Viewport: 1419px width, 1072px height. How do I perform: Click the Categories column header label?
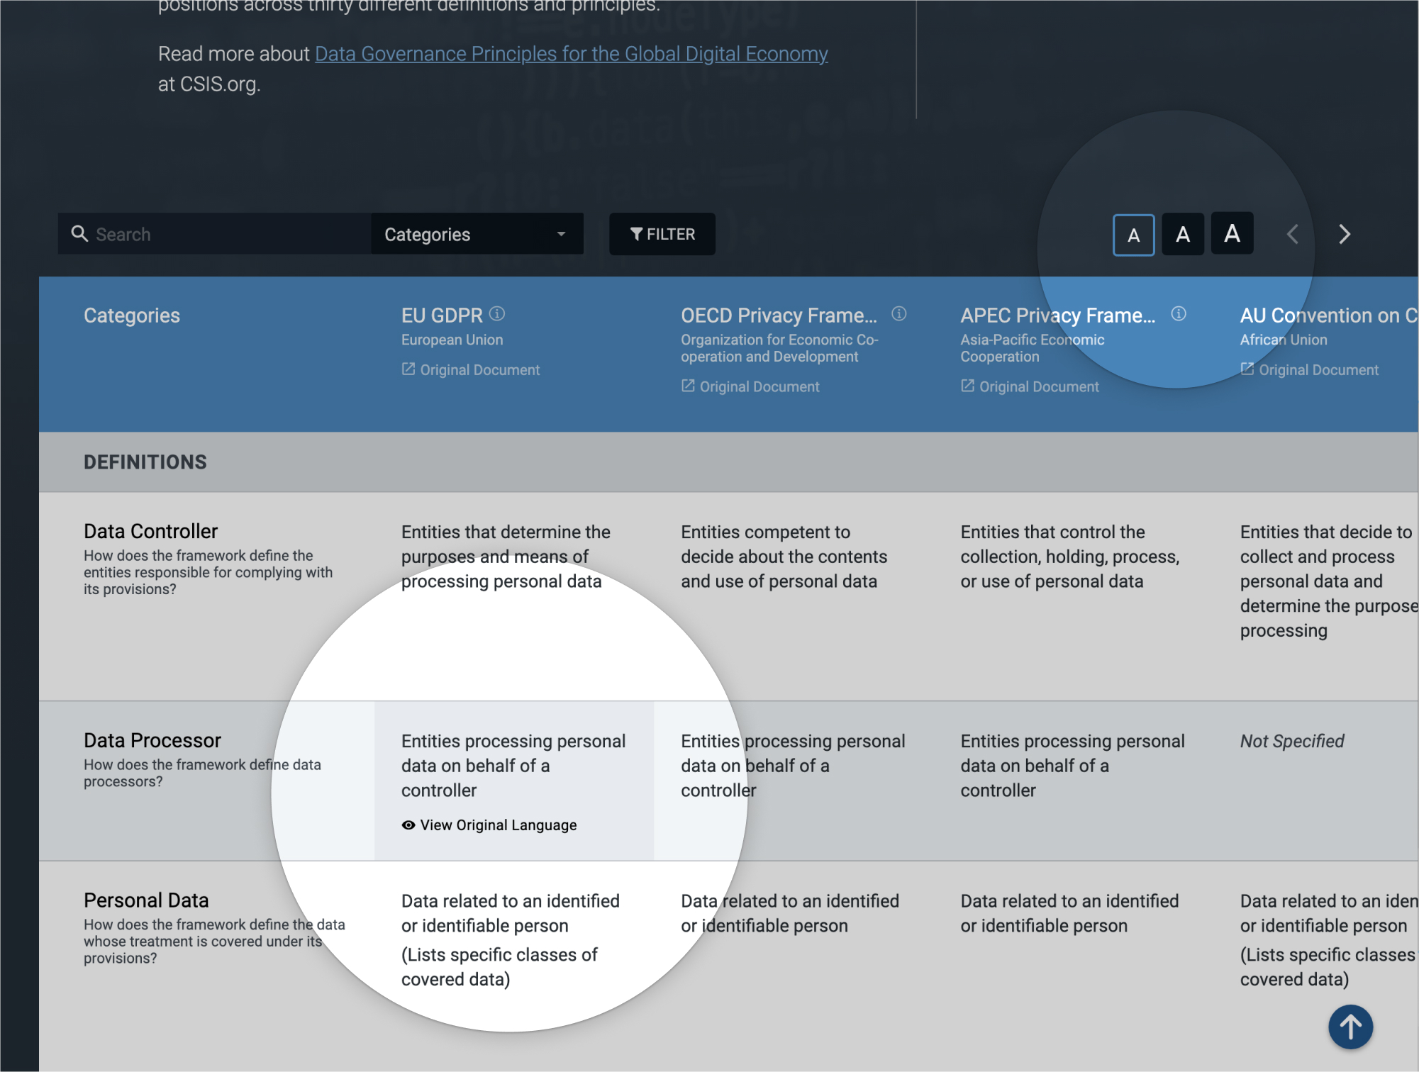point(131,316)
